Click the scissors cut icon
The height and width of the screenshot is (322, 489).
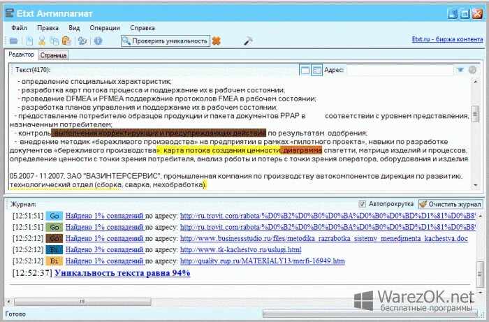click(x=41, y=41)
